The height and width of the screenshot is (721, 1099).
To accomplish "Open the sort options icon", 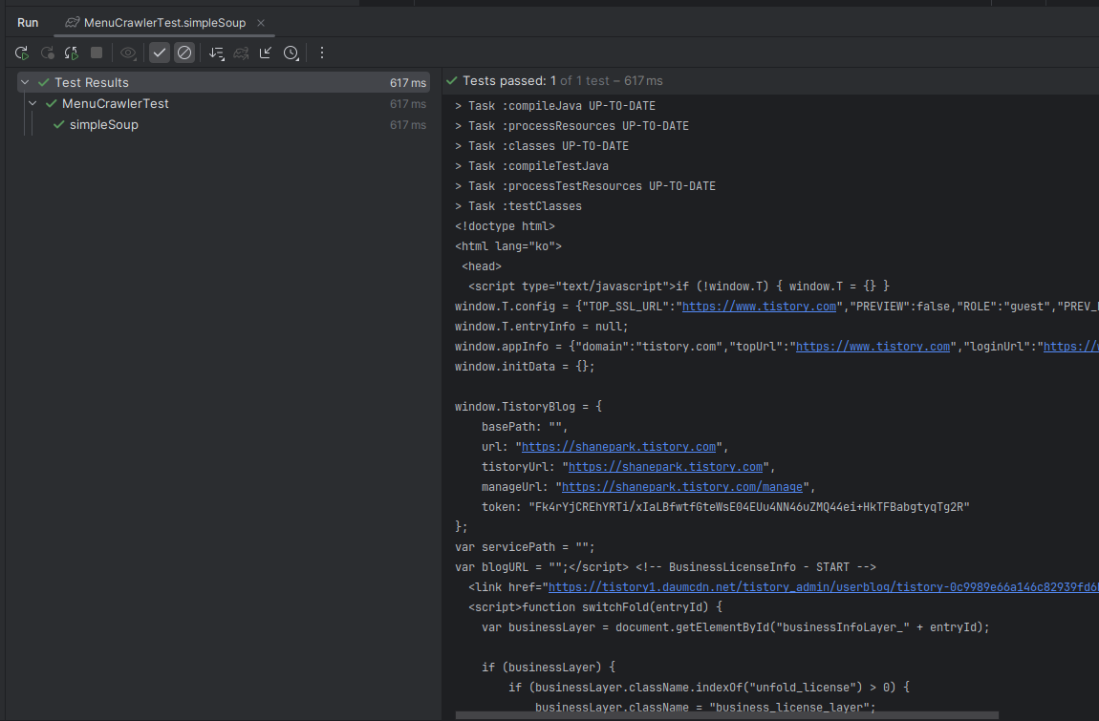I will pos(217,53).
